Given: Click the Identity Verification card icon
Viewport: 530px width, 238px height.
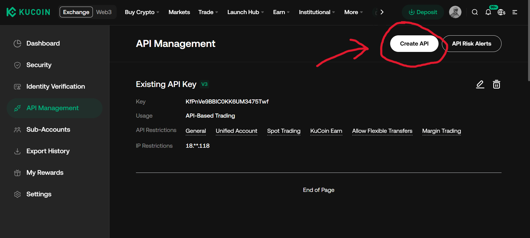Looking at the screenshot, I should click(17, 87).
